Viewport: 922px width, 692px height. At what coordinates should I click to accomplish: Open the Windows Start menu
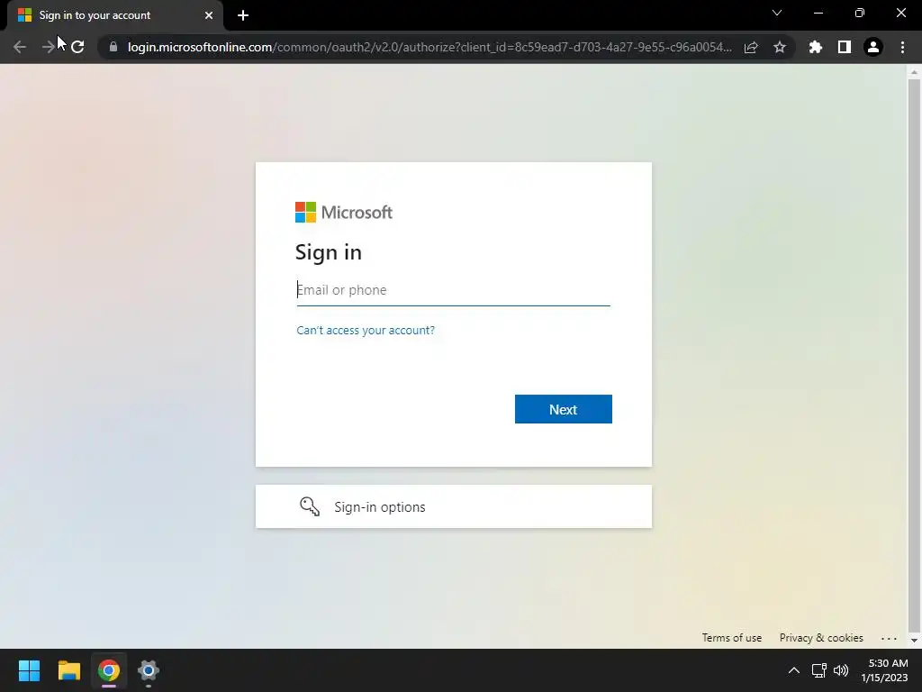coord(29,670)
